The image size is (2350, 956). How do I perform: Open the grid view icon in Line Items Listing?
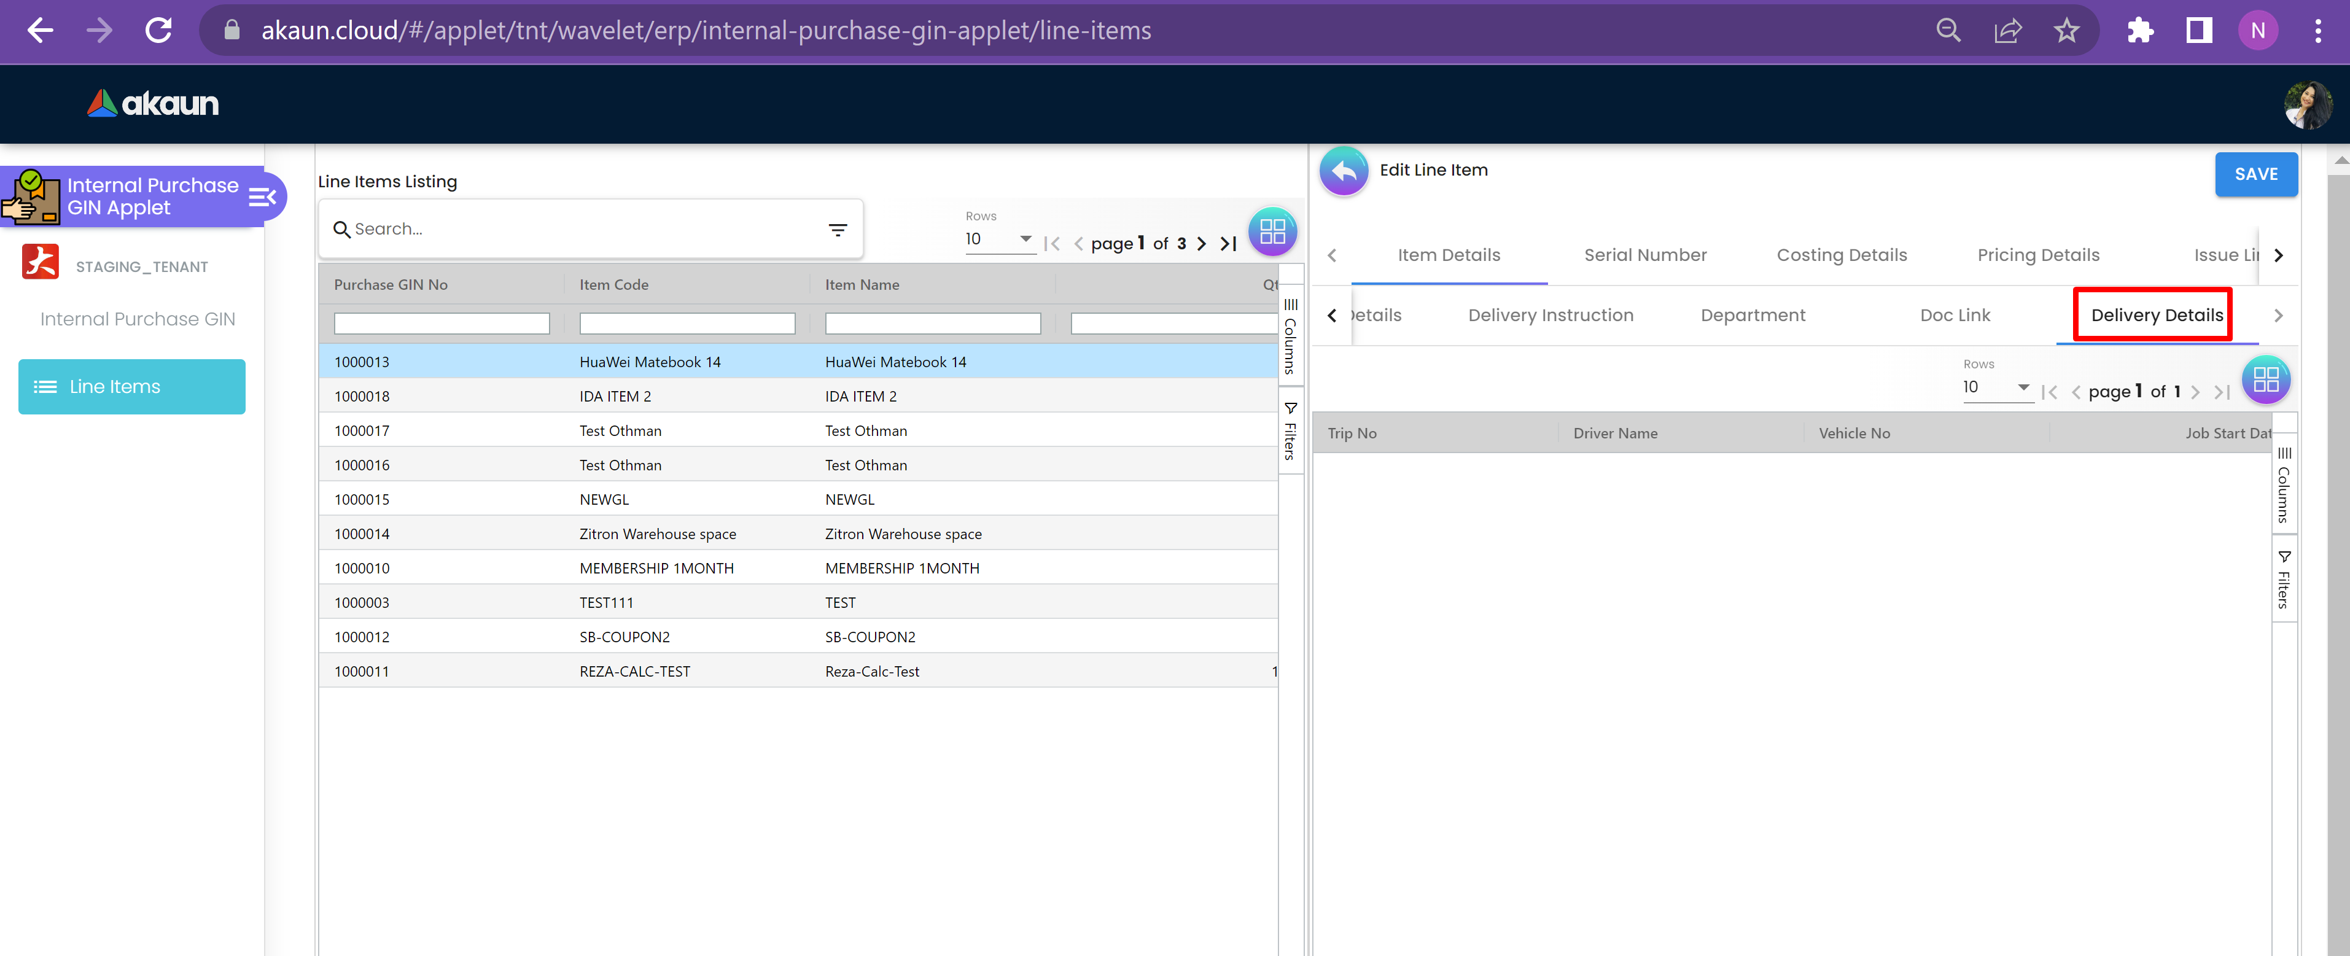click(x=1272, y=231)
